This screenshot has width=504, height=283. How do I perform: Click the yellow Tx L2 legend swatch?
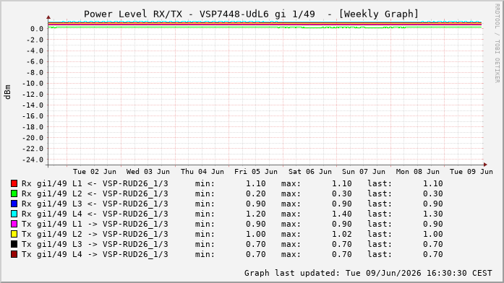[14, 234]
